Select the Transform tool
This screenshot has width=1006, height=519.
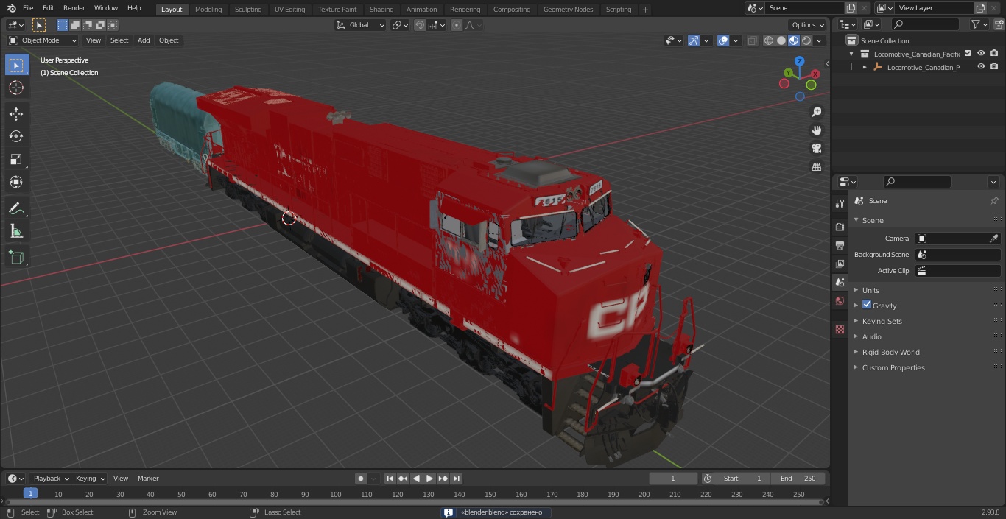[x=16, y=182]
